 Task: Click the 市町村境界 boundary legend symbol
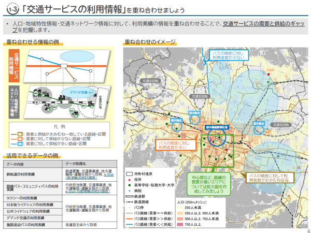coord(129,173)
